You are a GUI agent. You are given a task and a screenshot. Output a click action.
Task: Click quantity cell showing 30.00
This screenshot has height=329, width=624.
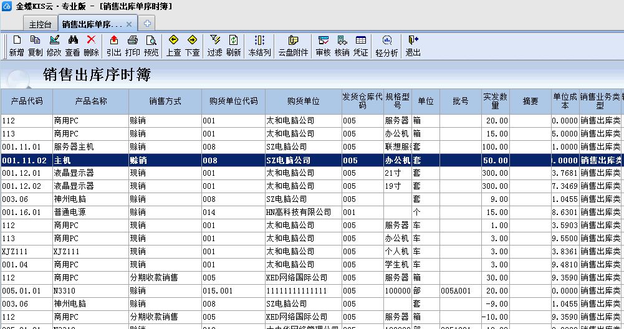tap(496, 278)
